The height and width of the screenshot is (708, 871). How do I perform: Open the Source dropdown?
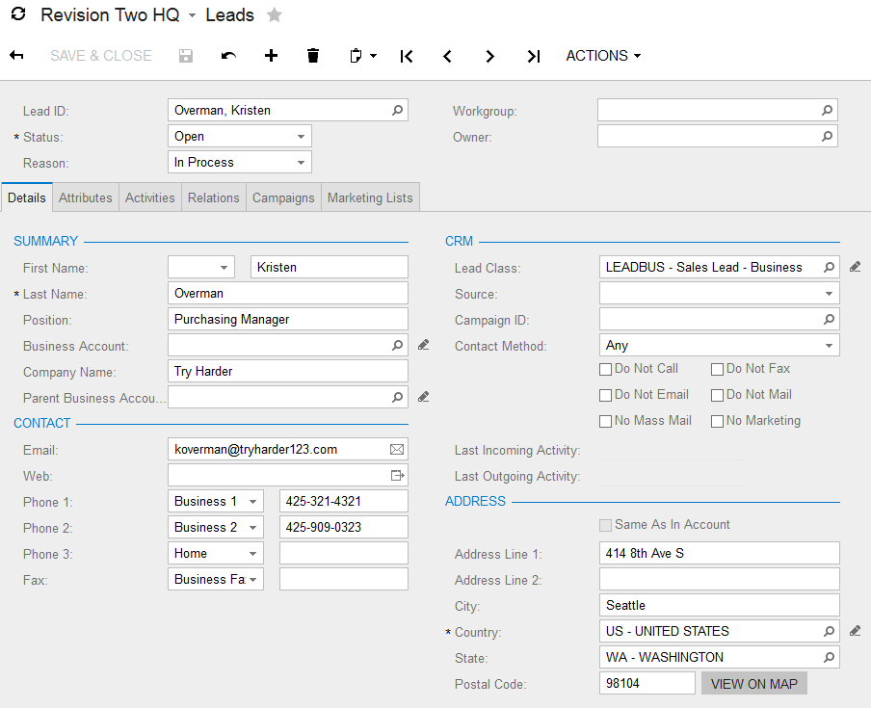coord(720,293)
